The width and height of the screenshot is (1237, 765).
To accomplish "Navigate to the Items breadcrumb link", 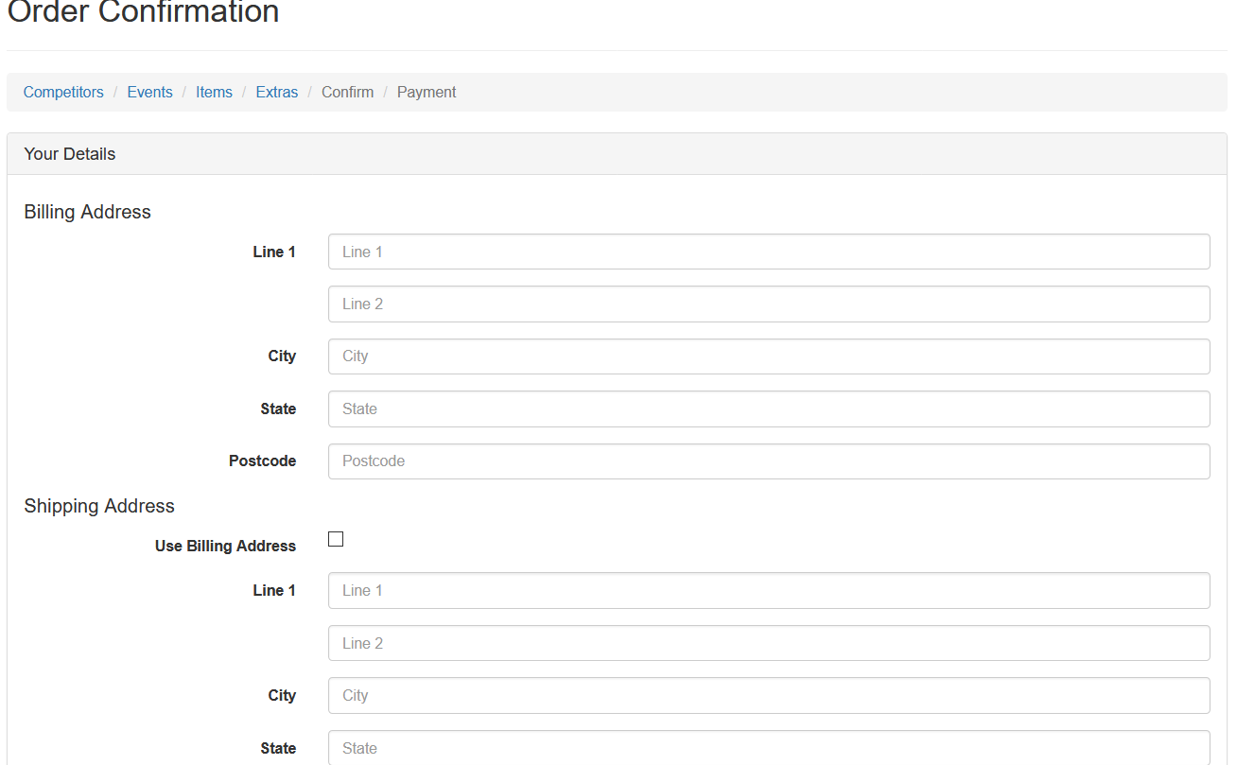I will [x=214, y=92].
